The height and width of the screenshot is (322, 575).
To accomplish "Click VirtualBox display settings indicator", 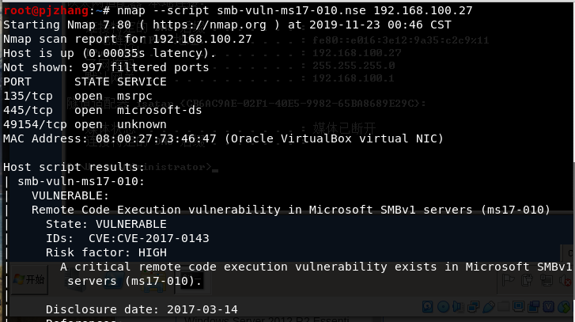I will pyautogui.click(x=519, y=306).
